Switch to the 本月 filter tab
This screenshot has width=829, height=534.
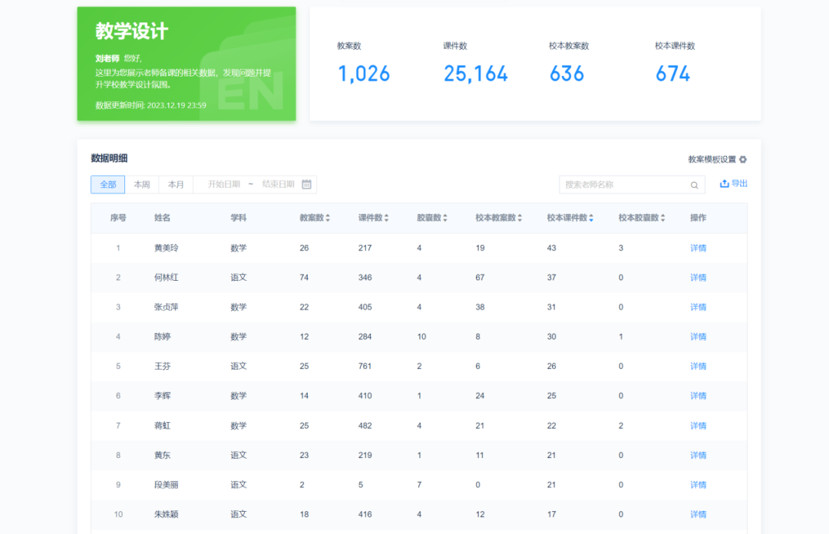point(176,184)
